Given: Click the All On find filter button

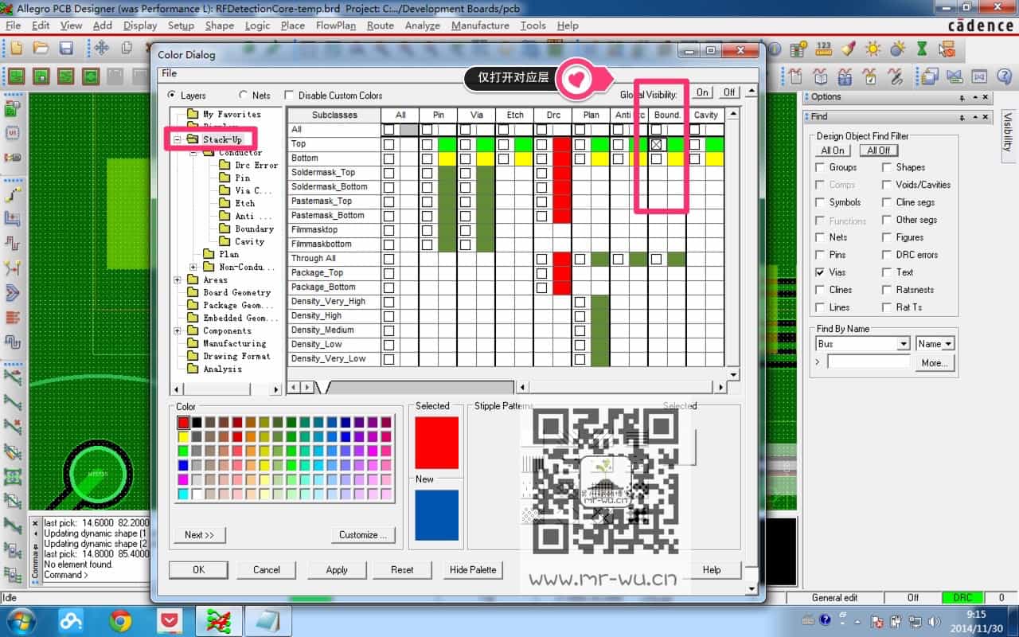Looking at the screenshot, I should click(833, 150).
